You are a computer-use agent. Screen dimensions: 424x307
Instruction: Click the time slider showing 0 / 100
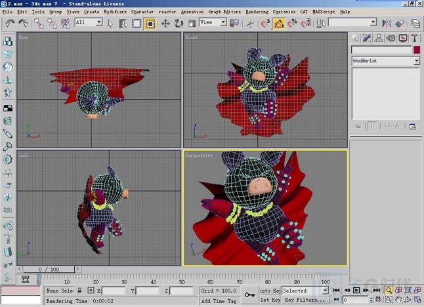tap(49, 269)
